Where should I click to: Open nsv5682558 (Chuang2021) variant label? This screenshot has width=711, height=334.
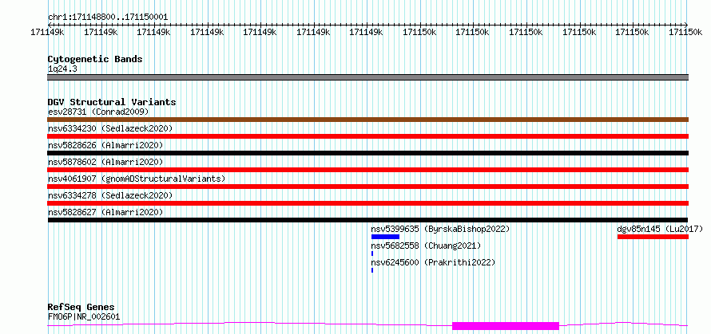[x=426, y=246]
